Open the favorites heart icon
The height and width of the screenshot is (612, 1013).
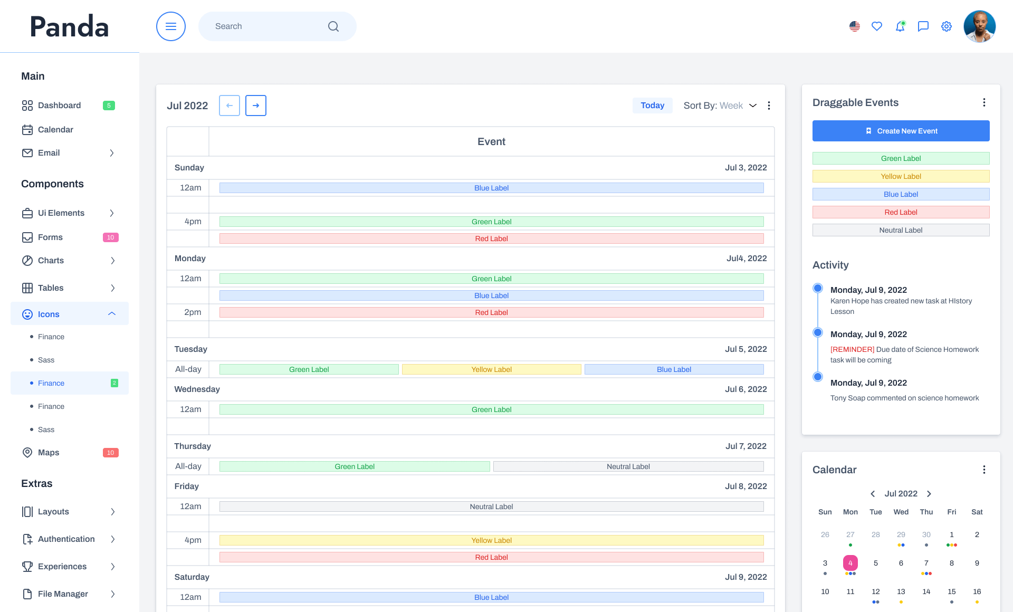click(877, 26)
